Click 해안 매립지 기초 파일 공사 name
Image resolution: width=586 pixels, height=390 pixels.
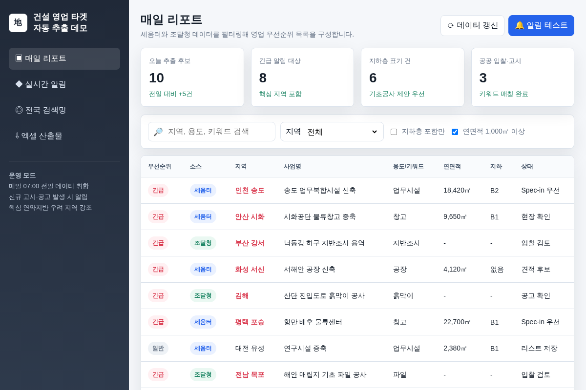pyautogui.click(x=325, y=374)
